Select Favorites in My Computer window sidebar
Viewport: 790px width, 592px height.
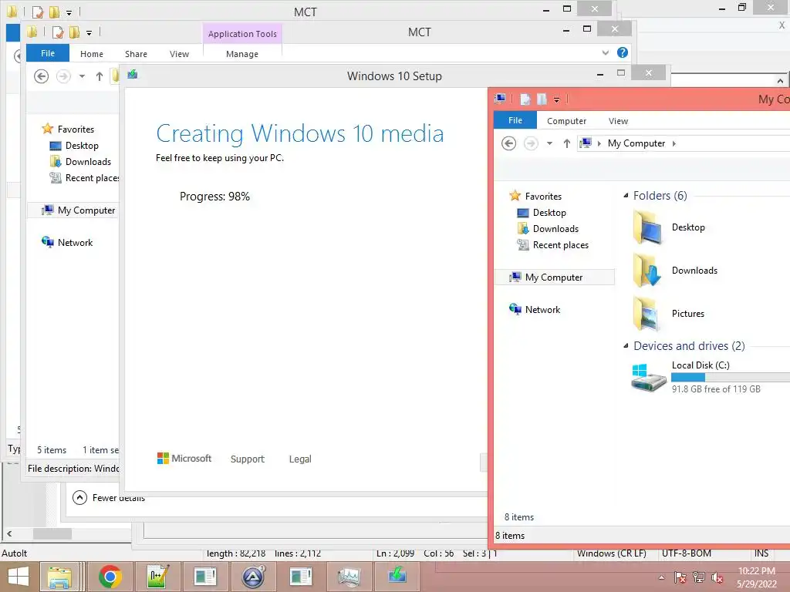click(x=543, y=197)
